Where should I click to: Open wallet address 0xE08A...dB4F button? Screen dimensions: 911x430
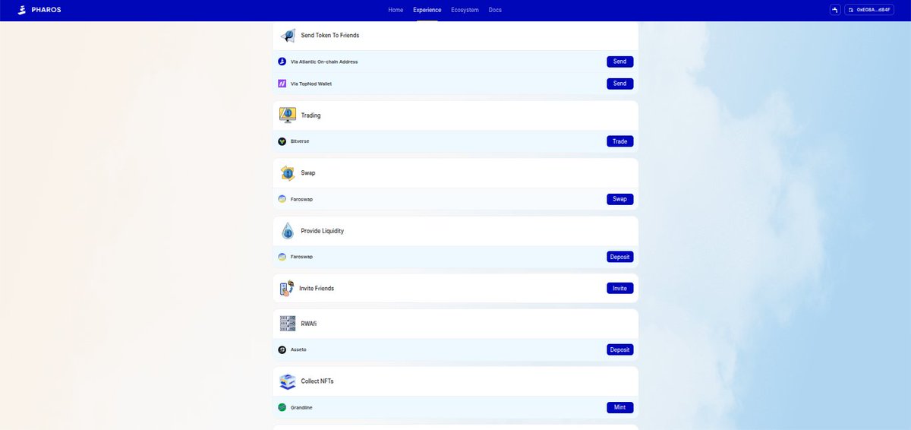pos(869,10)
